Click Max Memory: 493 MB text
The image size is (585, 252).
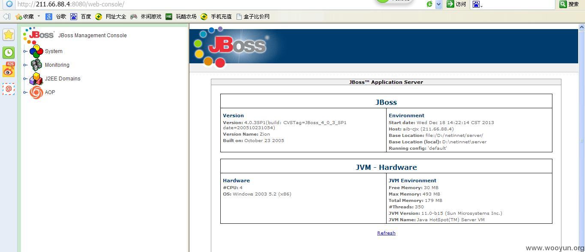pos(414,194)
